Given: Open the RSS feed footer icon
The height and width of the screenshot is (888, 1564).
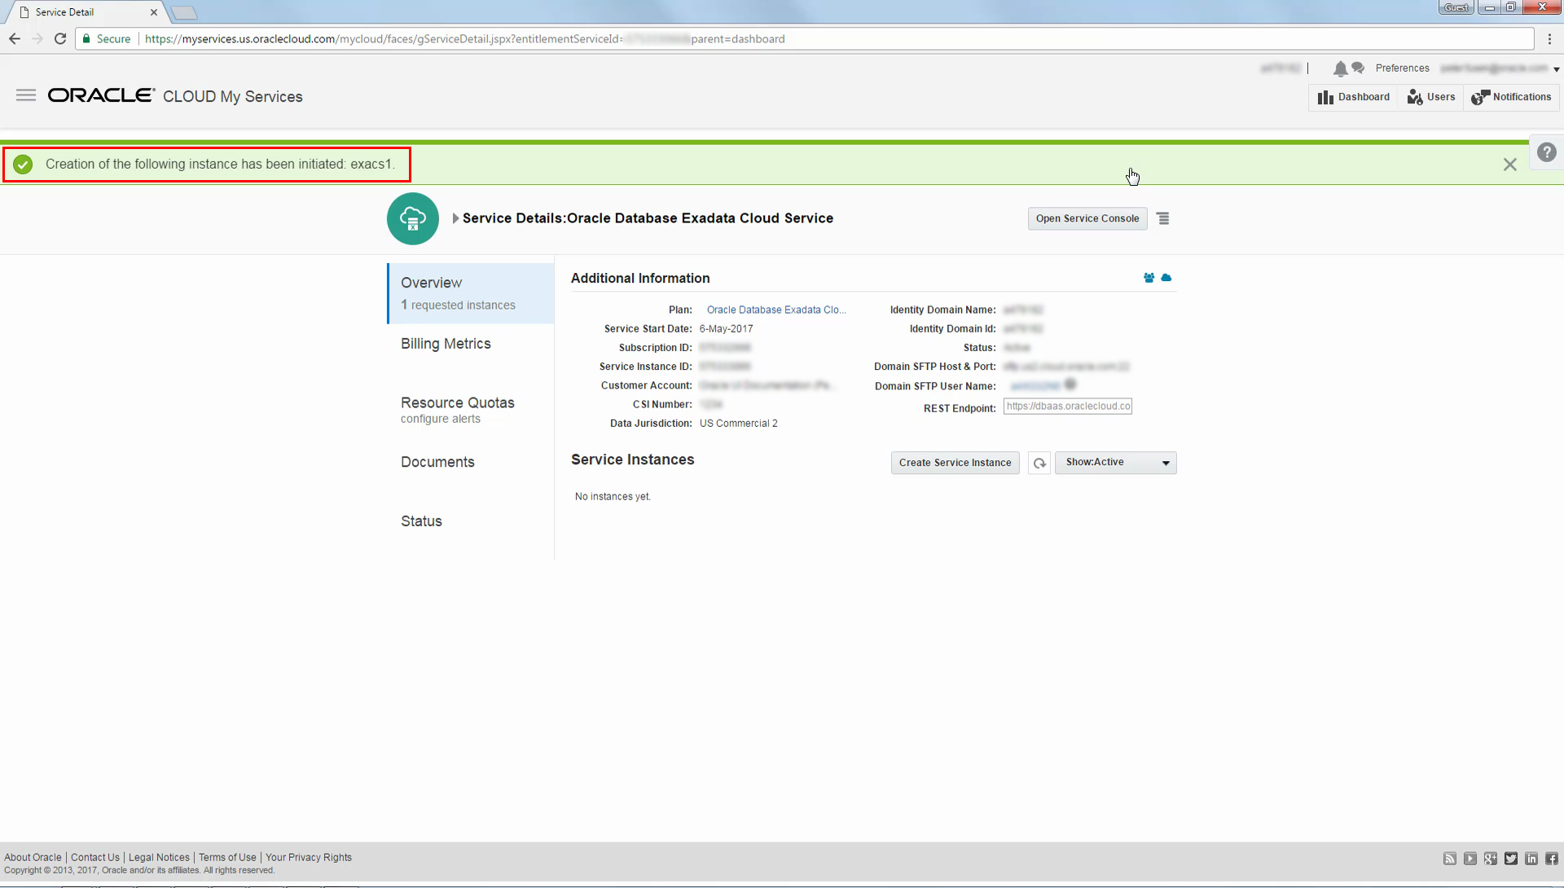Looking at the screenshot, I should pos(1450,859).
